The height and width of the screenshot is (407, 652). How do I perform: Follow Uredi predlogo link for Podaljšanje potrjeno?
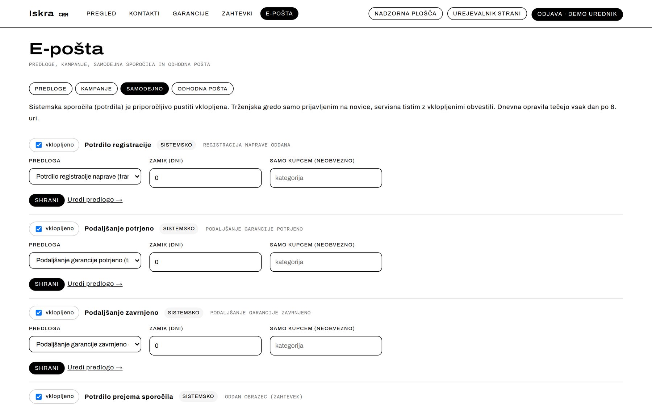coord(95,284)
